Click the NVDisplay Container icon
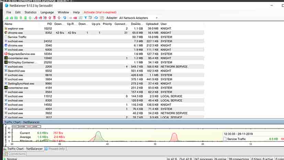 tap(6, 62)
